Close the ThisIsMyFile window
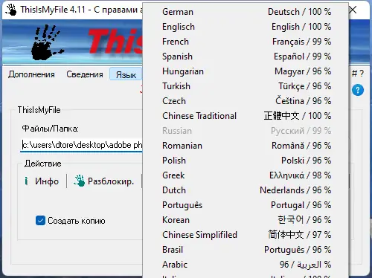 pyautogui.click(x=353, y=10)
